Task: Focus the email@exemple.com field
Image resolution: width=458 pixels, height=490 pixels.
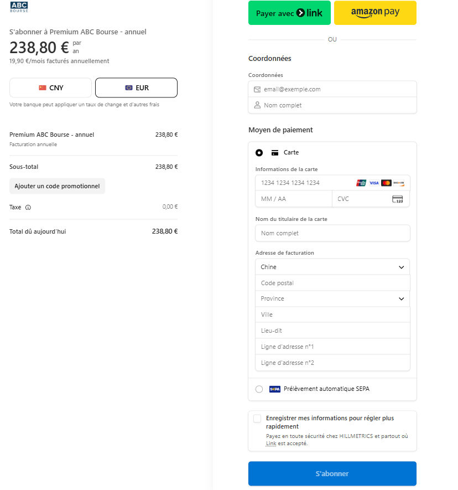Action: point(332,89)
